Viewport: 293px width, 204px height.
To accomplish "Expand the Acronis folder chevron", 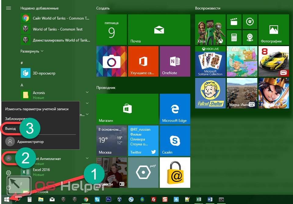I will coord(87,92).
